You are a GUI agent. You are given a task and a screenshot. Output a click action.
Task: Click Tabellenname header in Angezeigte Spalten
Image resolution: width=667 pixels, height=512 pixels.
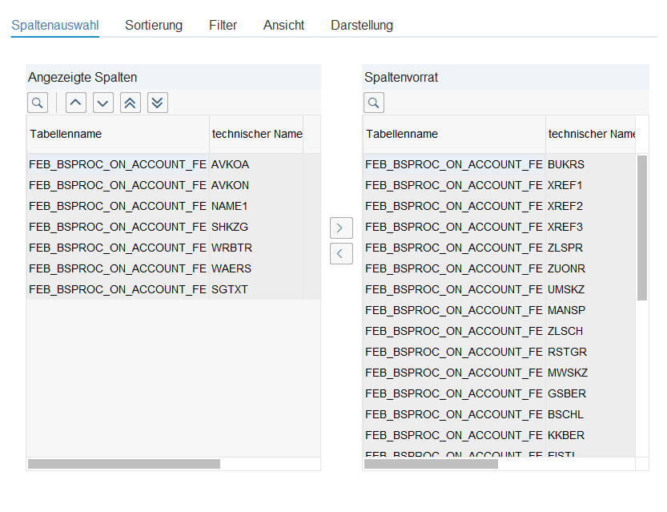coord(117,134)
